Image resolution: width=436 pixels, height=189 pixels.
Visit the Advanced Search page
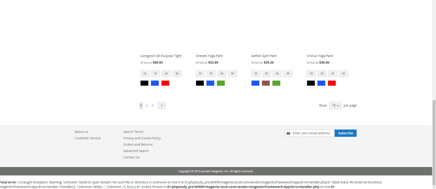136,151
